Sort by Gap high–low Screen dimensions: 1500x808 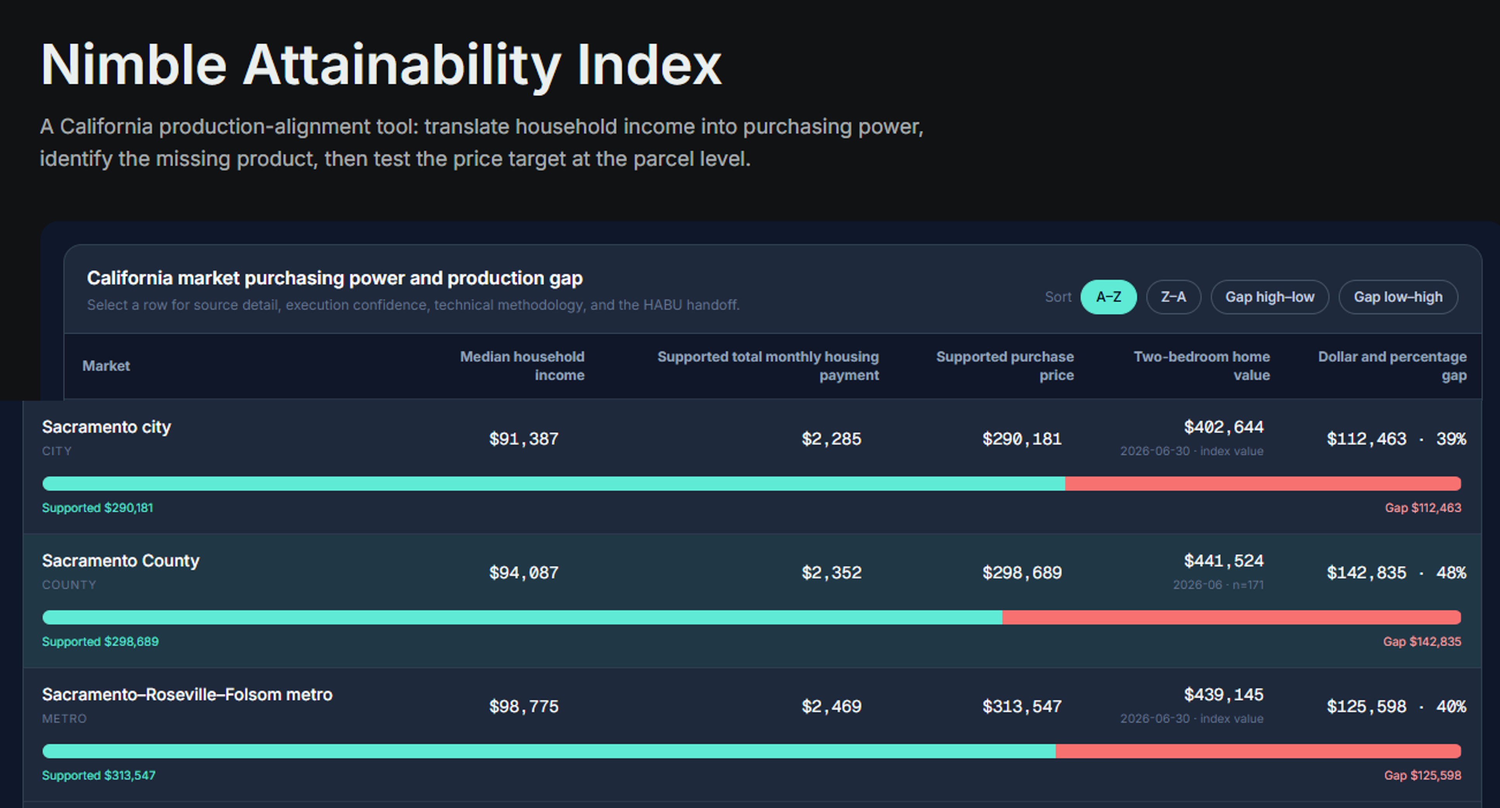click(x=1269, y=297)
